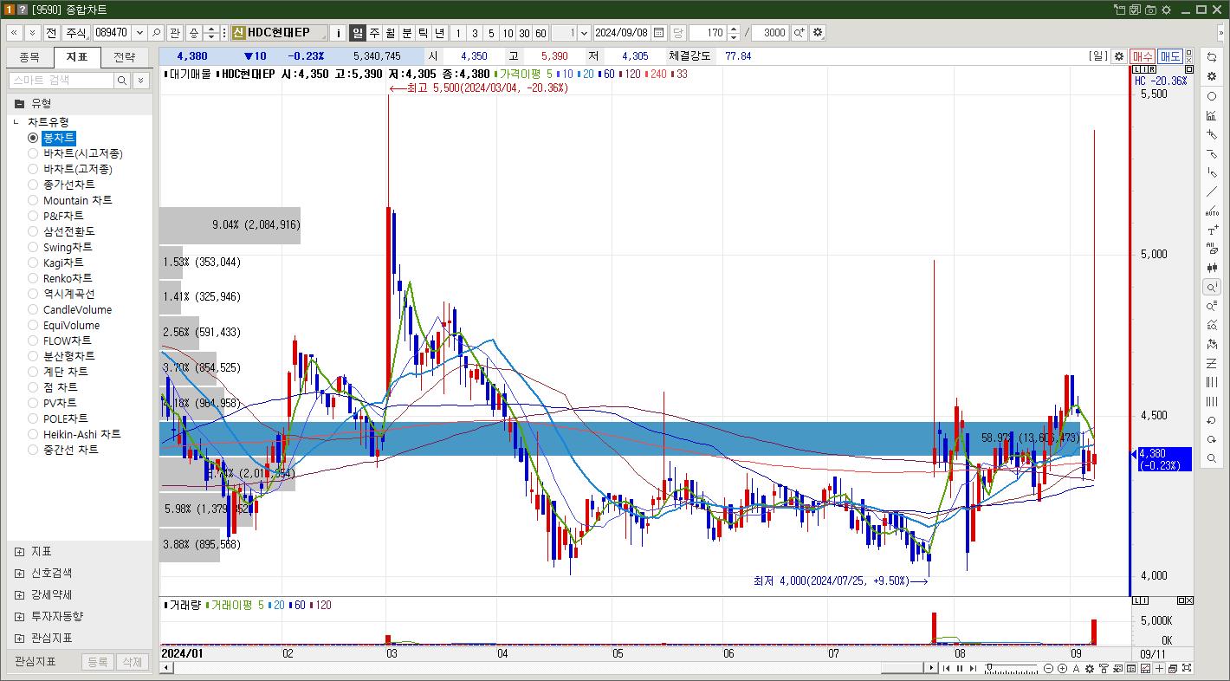Switch to the 지표 tab
This screenshot has height=681, width=1230.
(77, 57)
